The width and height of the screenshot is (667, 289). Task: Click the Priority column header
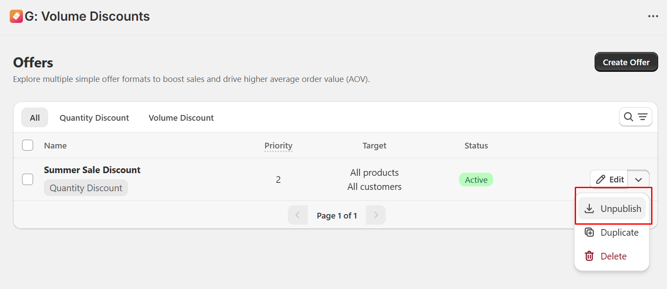(278, 145)
